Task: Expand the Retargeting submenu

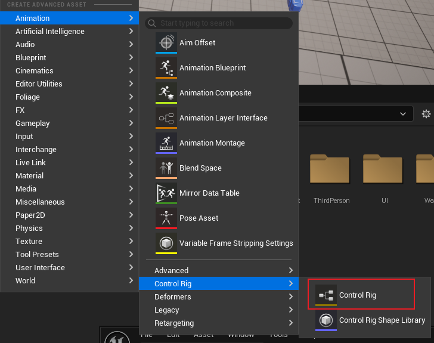Action: click(219, 323)
